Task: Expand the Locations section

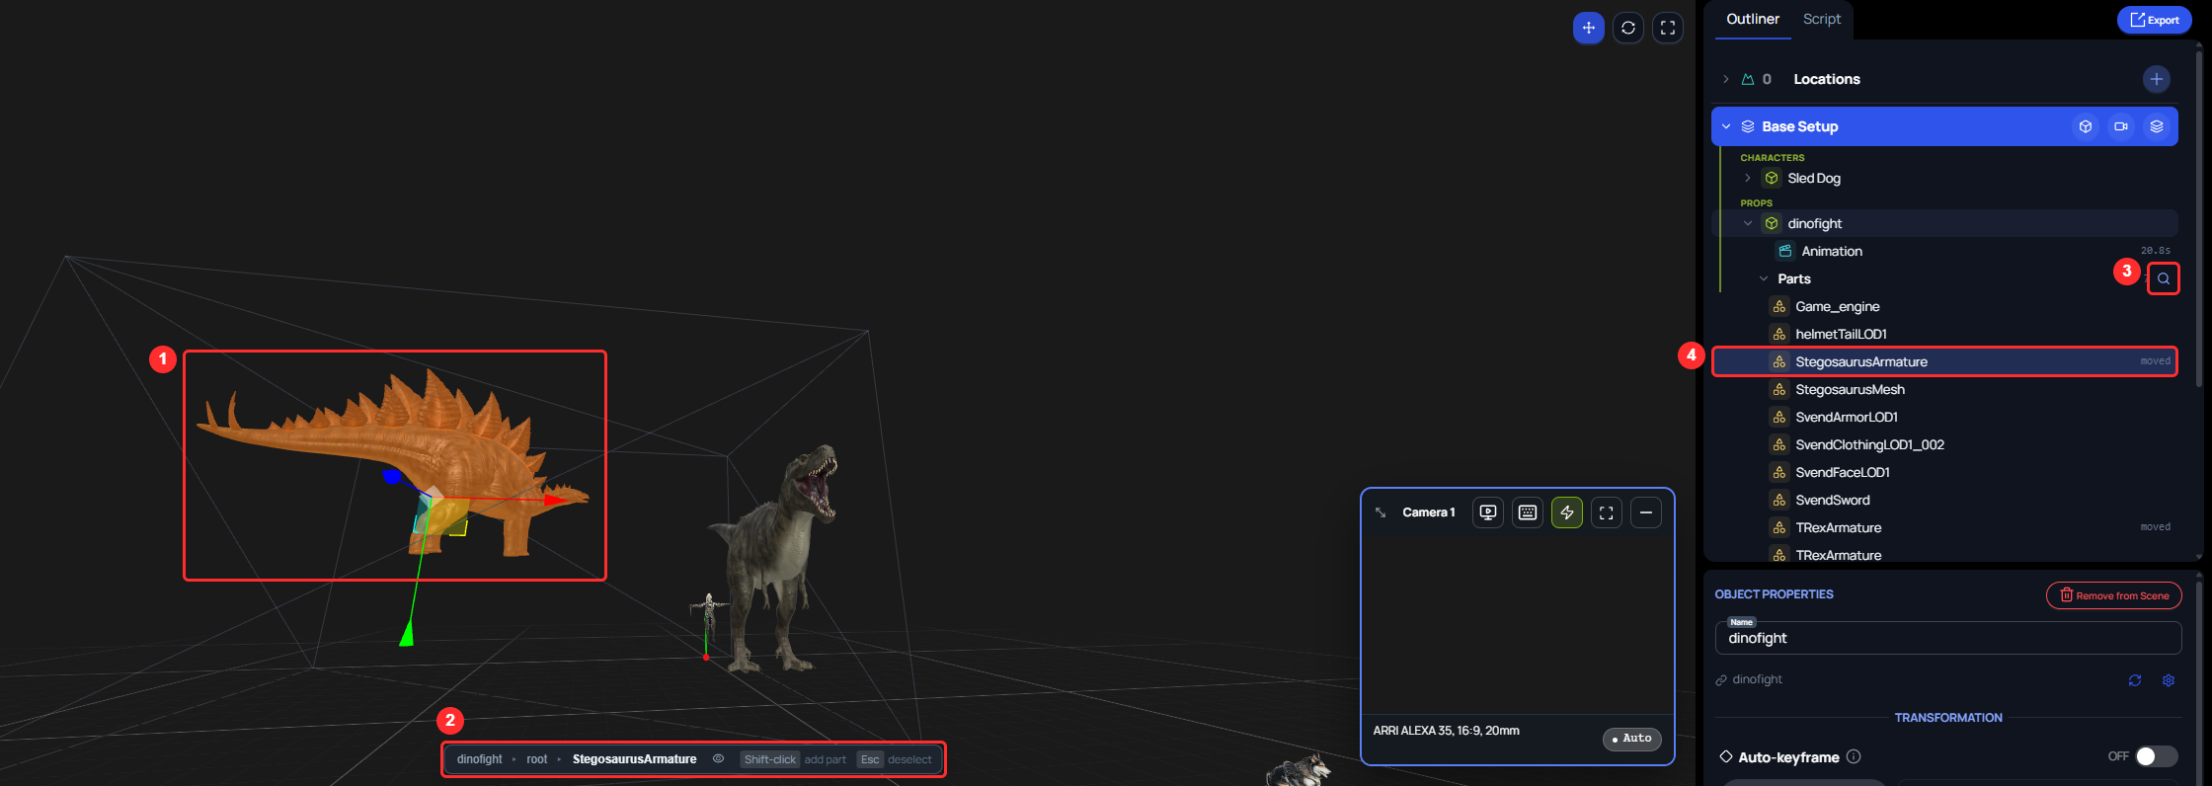Action: (1725, 79)
